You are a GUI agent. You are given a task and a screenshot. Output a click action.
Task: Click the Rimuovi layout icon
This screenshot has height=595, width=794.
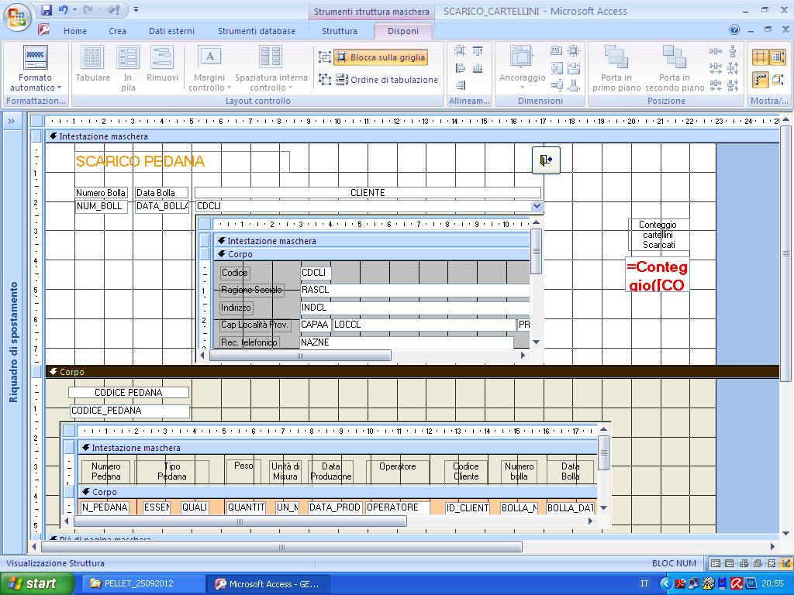coord(162,64)
